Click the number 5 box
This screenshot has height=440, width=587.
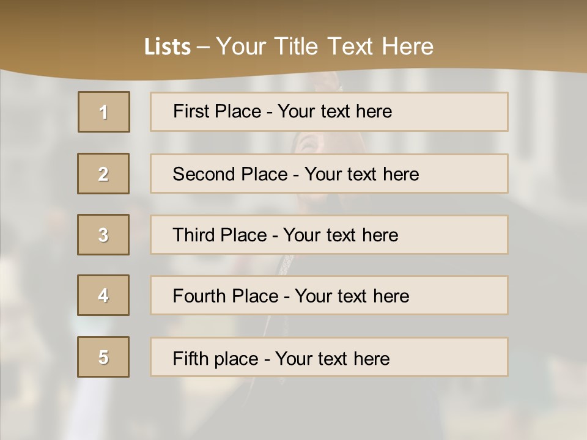103,357
